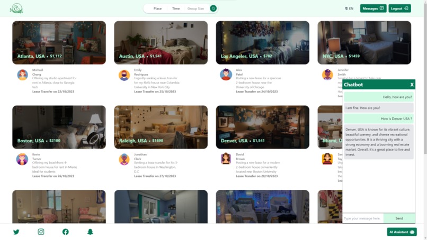This screenshot has height=240, width=427.
Task: Send the chatbot message
Action: [x=399, y=218]
